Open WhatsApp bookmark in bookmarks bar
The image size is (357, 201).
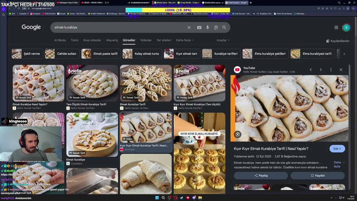[x=299, y=14]
